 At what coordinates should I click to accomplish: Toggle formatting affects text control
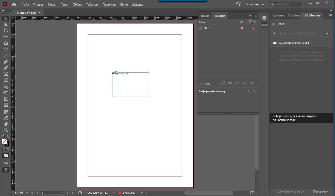[8, 149]
